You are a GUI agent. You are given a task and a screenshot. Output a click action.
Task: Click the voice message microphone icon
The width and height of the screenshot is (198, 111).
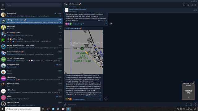tap(195, 105)
